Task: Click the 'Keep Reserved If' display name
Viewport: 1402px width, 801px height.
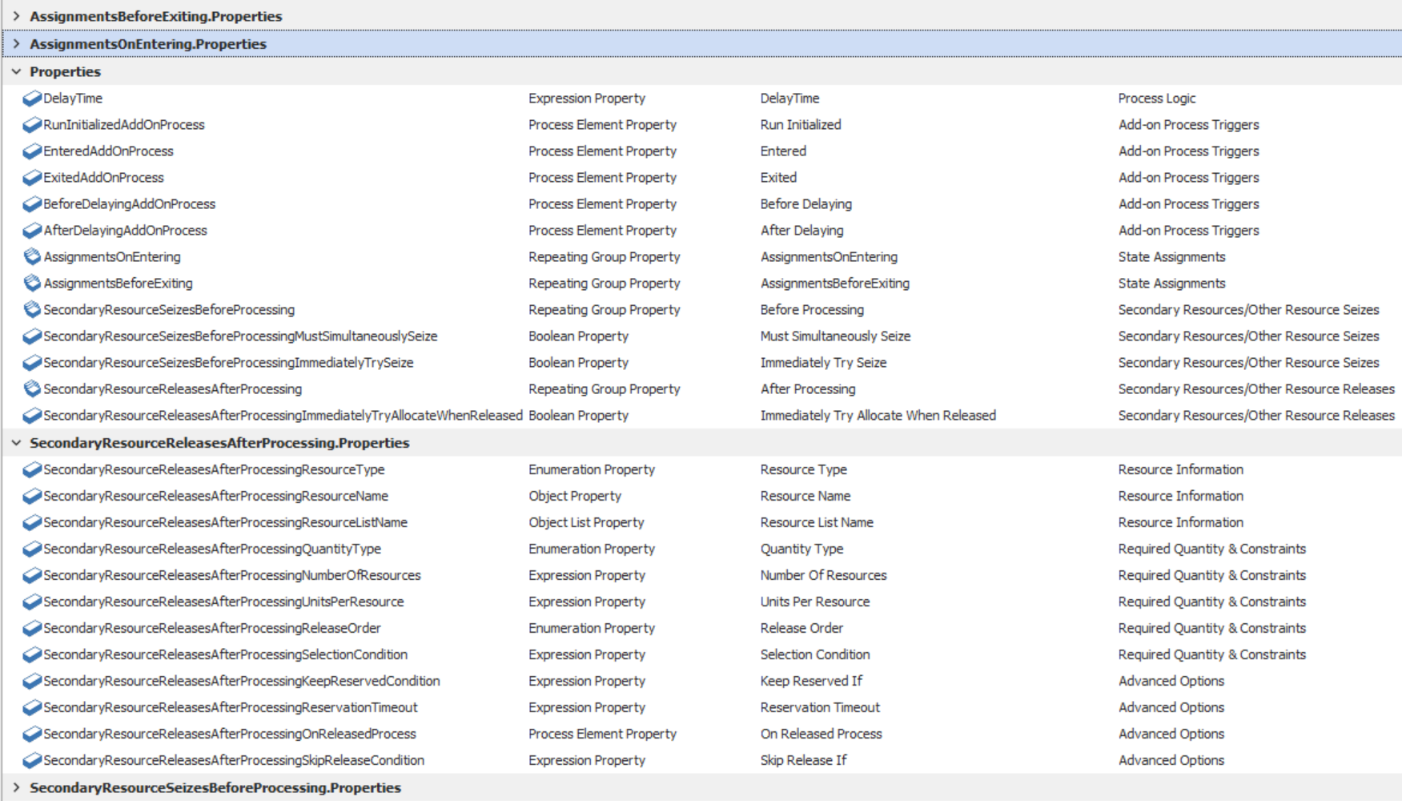Action: tap(811, 682)
